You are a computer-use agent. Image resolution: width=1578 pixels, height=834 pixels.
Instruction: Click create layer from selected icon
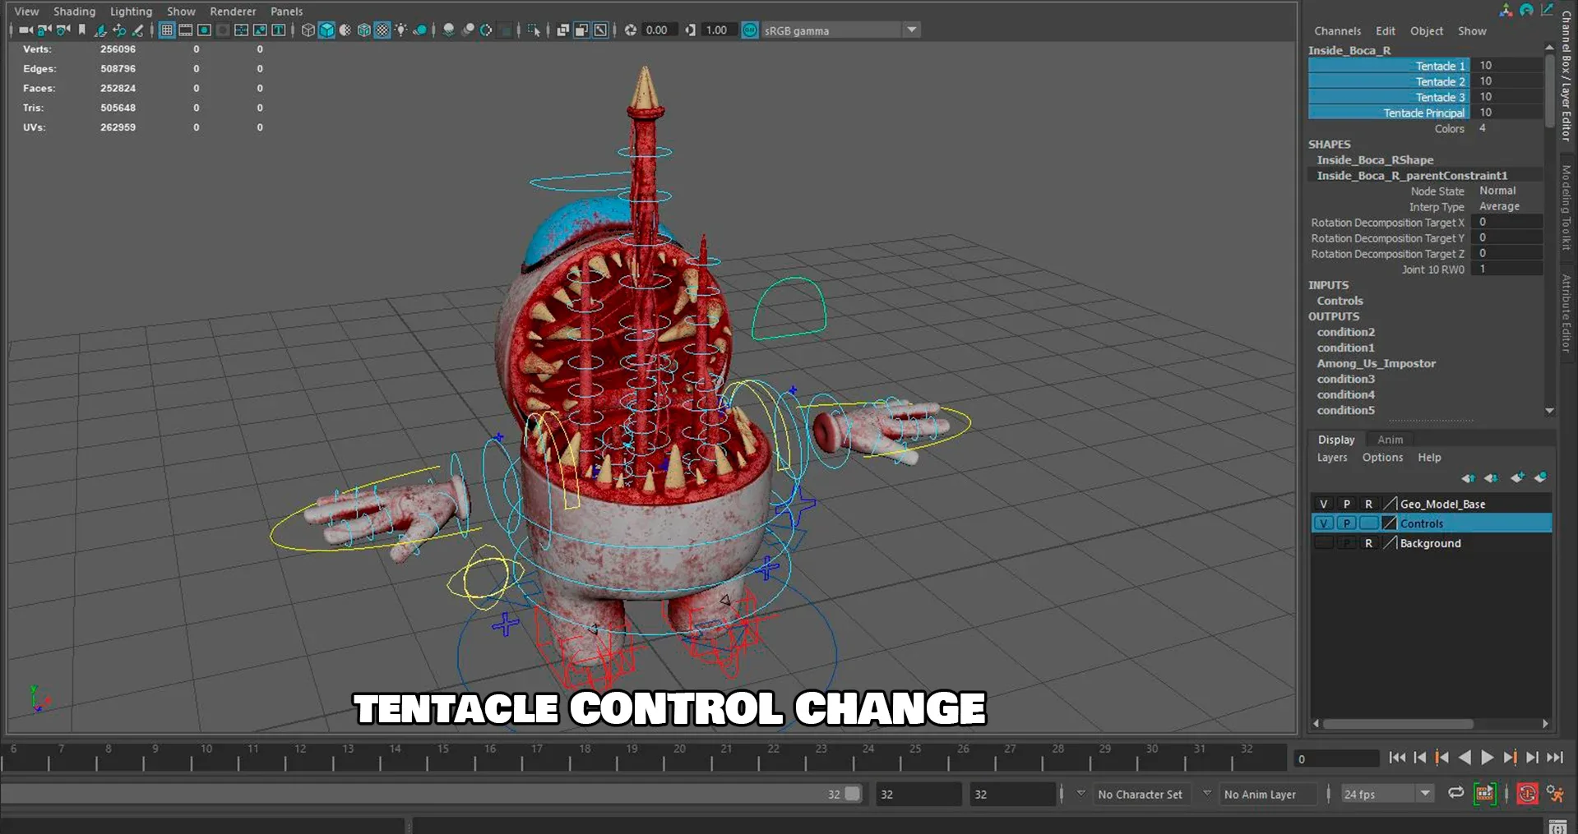(1540, 477)
